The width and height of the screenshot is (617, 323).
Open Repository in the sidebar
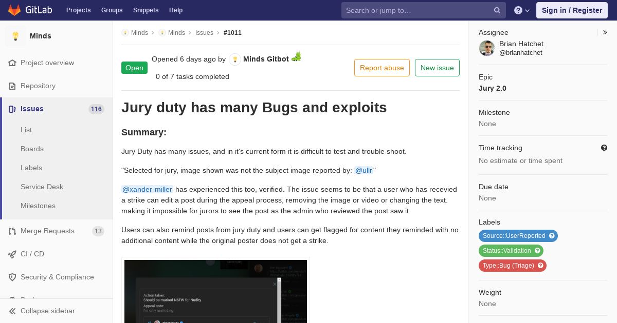tap(57, 86)
